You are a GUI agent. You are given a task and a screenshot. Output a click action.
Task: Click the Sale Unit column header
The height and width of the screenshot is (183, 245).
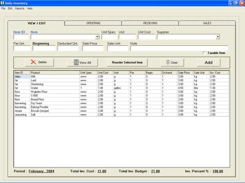coord(201,73)
